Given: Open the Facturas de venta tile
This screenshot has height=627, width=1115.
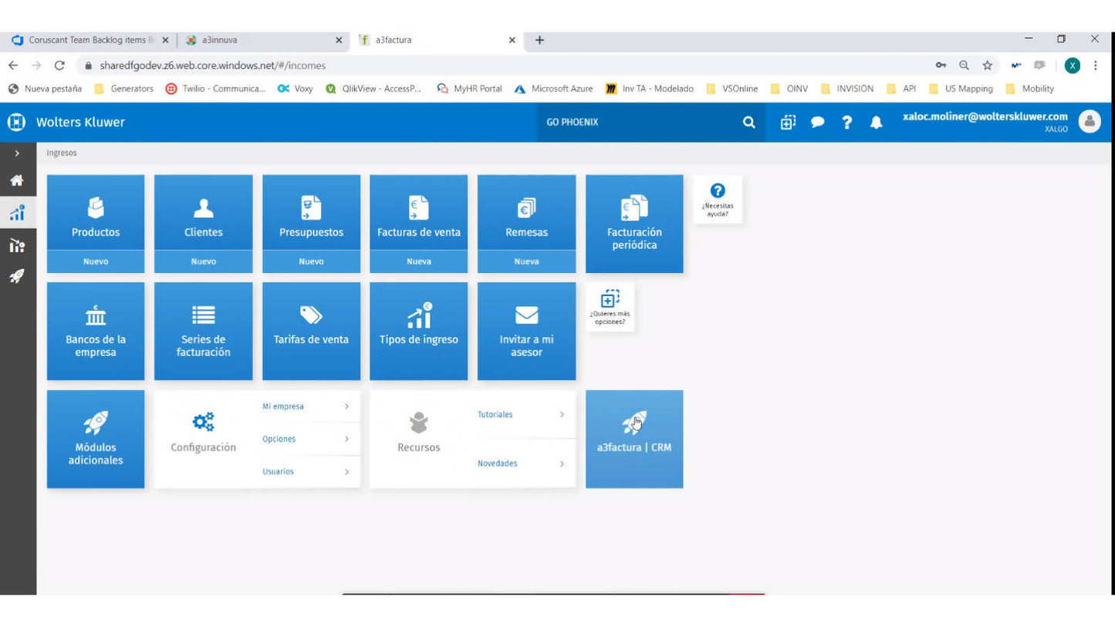Looking at the screenshot, I should pyautogui.click(x=418, y=213).
